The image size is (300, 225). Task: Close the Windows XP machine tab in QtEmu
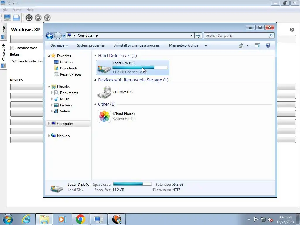pyautogui.click(x=292, y=30)
